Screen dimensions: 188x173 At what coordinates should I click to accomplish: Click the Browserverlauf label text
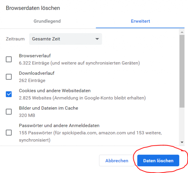pyautogui.click(x=35, y=56)
